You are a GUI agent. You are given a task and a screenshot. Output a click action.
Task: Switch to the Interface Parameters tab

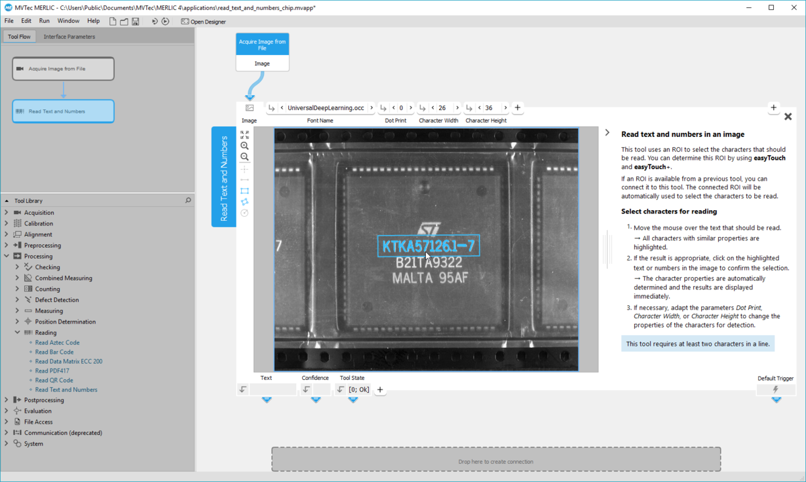69,36
